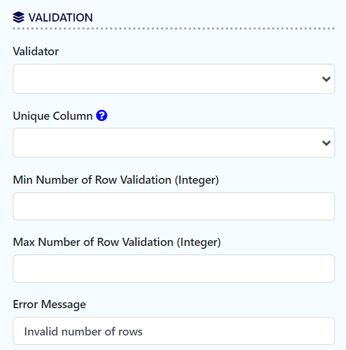The height and width of the screenshot is (350, 346).
Task: Click the Error Message label
Action: pos(49,304)
